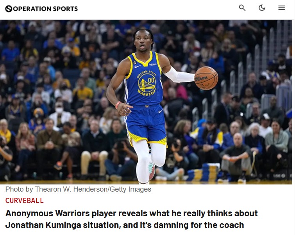Click the Wilson basketball in the photo
Image resolution: width=295 pixels, height=235 pixels.
tap(206, 78)
